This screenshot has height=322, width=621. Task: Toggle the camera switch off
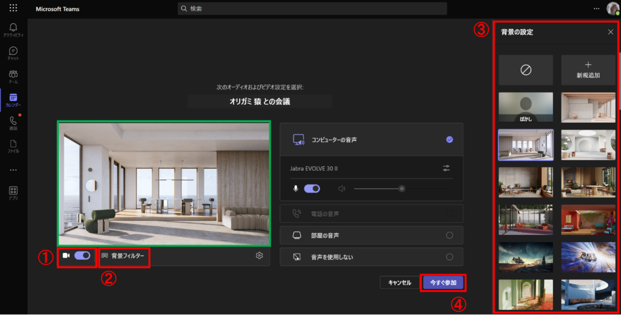(x=82, y=255)
